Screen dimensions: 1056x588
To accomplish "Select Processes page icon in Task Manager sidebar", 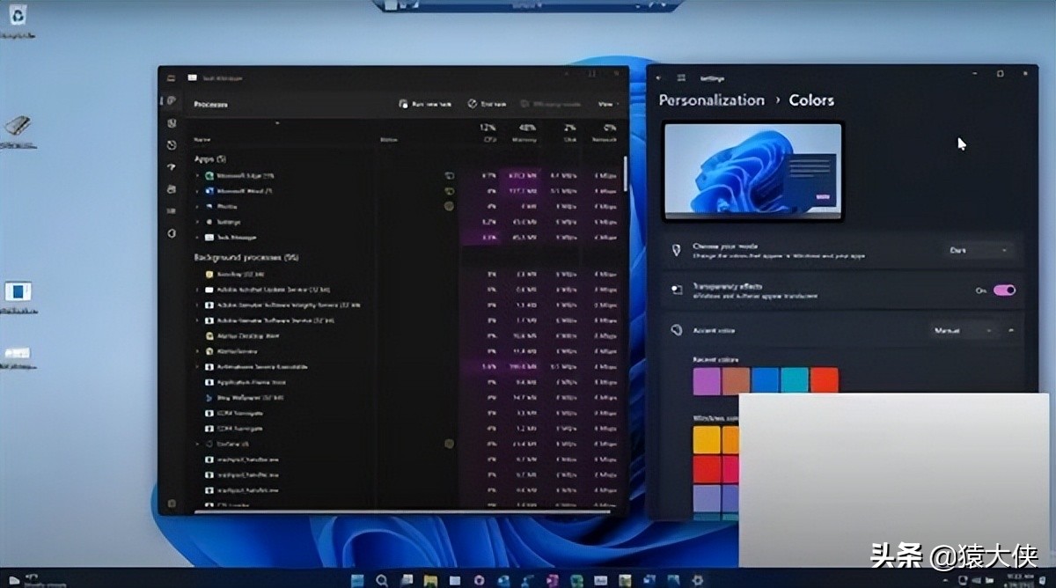I will point(172,101).
